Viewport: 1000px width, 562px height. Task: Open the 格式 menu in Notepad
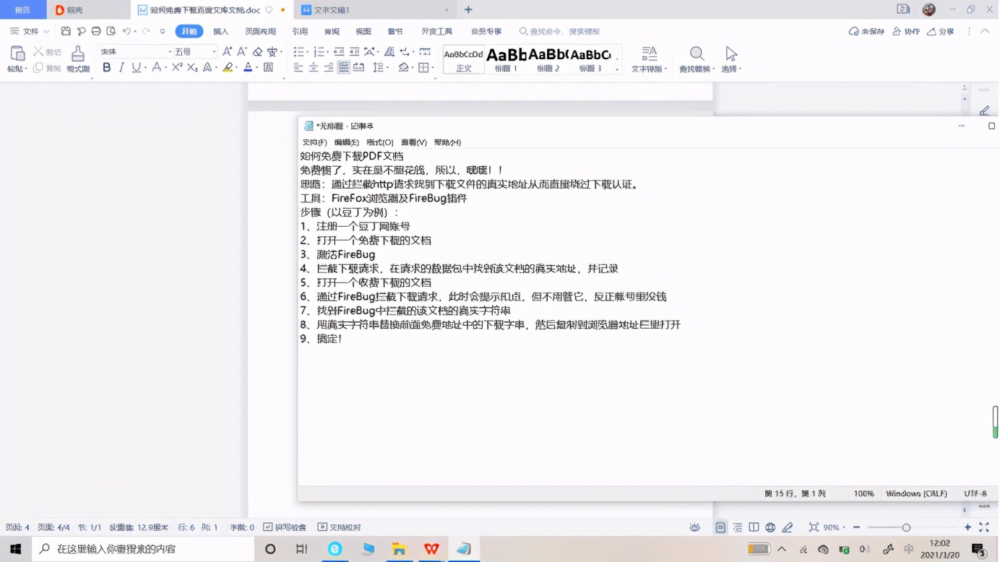379,142
